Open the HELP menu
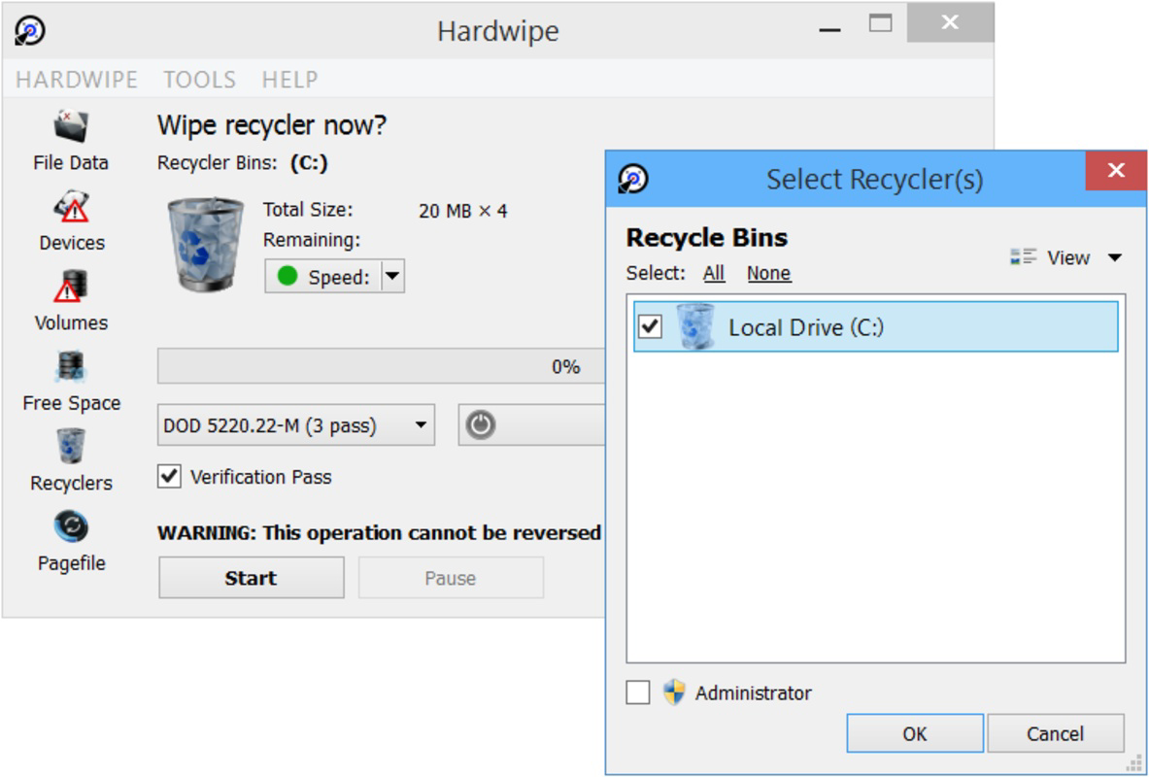 coord(289,80)
